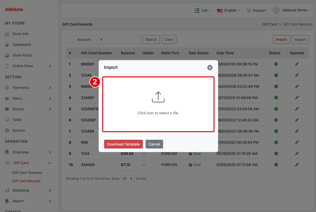The image size is (316, 212).
Task: Toggle status dot for gift card 123456
Action: (x=276, y=131)
